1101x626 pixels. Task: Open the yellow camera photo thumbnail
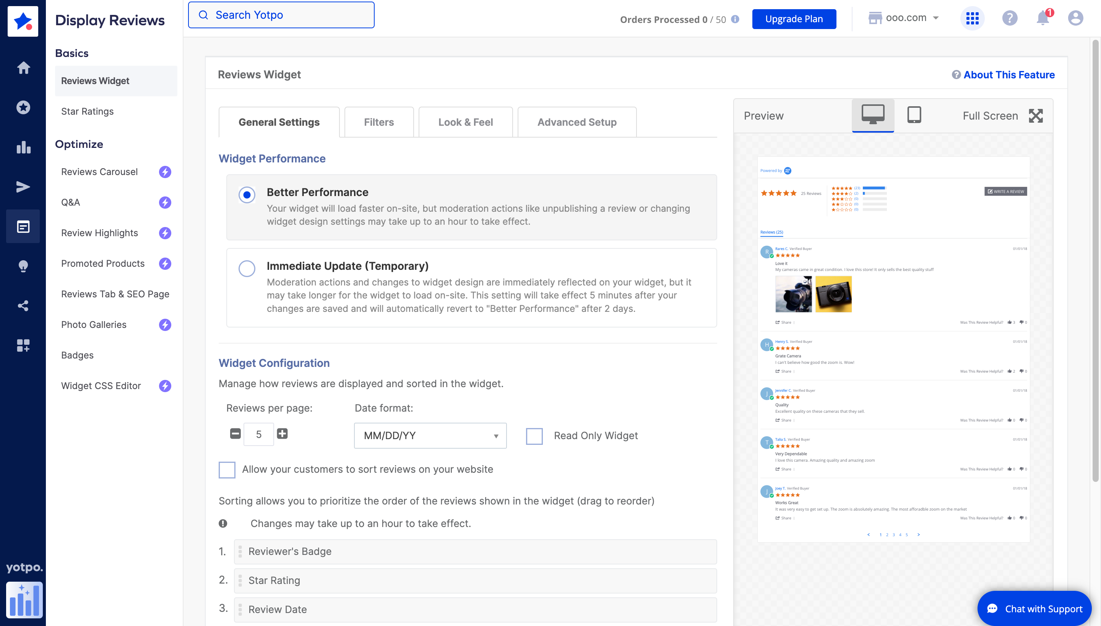833,294
